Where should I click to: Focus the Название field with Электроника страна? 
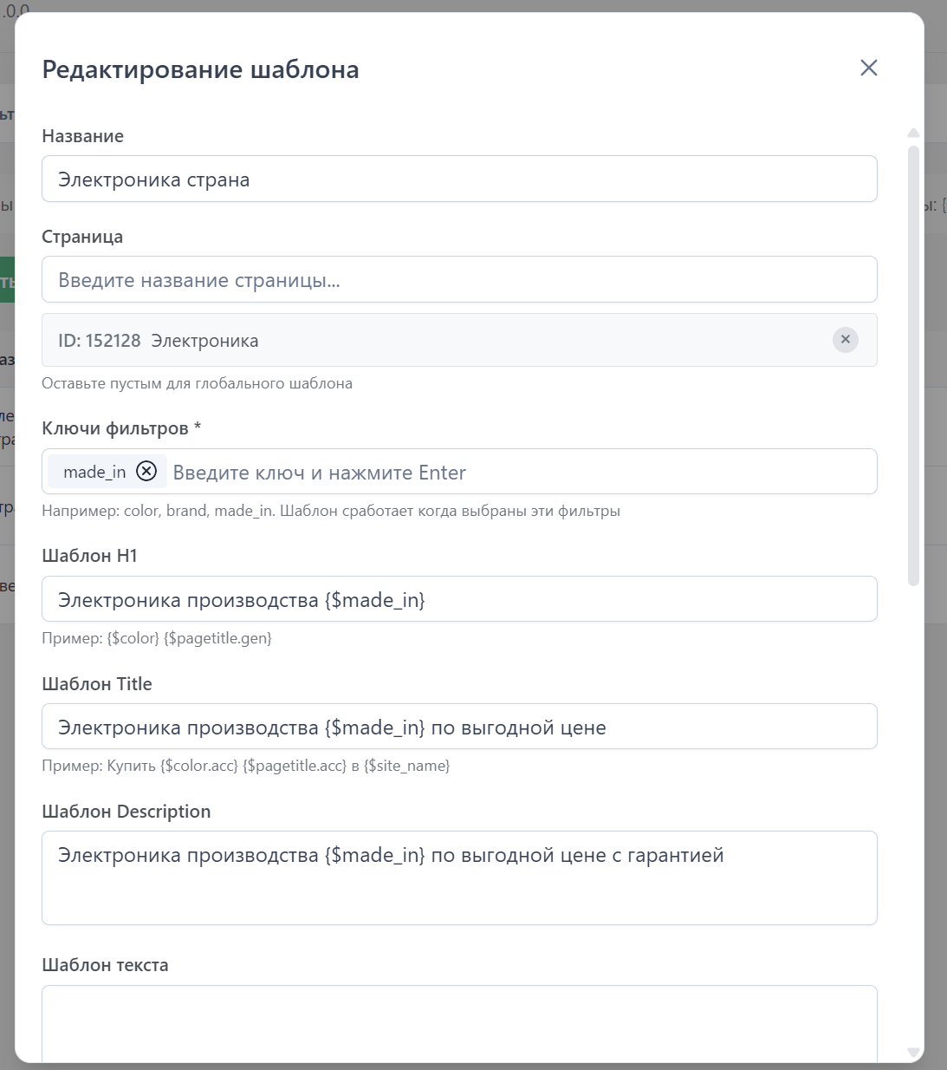459,179
